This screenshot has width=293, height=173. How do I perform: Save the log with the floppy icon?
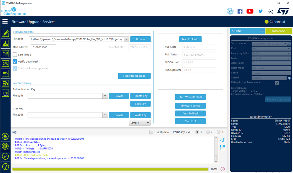pos(223,148)
